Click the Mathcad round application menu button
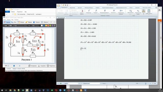 [x=58, y=6]
